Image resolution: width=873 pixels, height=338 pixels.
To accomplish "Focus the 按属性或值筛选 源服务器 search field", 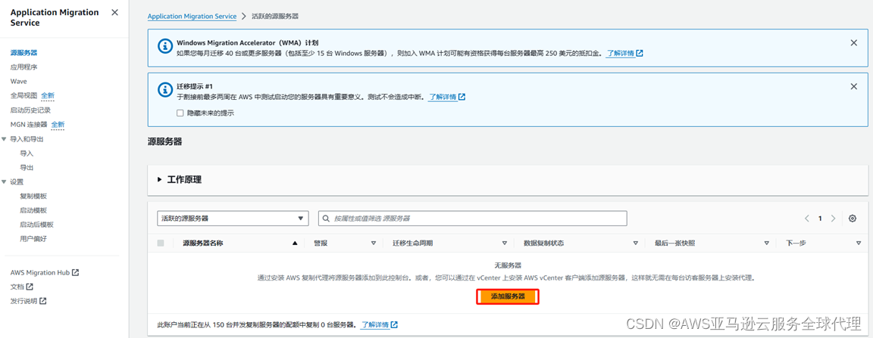I will tap(473, 219).
